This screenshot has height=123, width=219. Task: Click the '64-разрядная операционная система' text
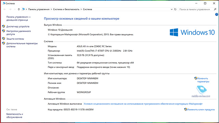click(x=97, y=63)
